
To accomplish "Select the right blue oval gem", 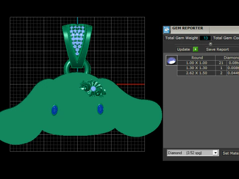I will [100, 109].
